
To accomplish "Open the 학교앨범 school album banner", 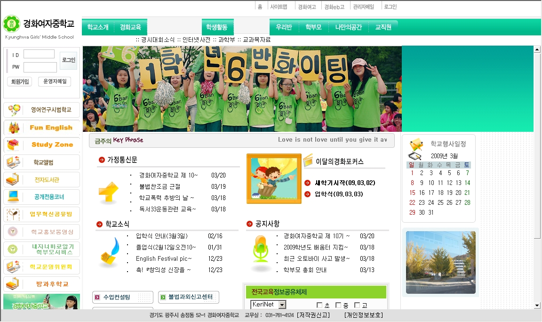I will [x=41, y=162].
